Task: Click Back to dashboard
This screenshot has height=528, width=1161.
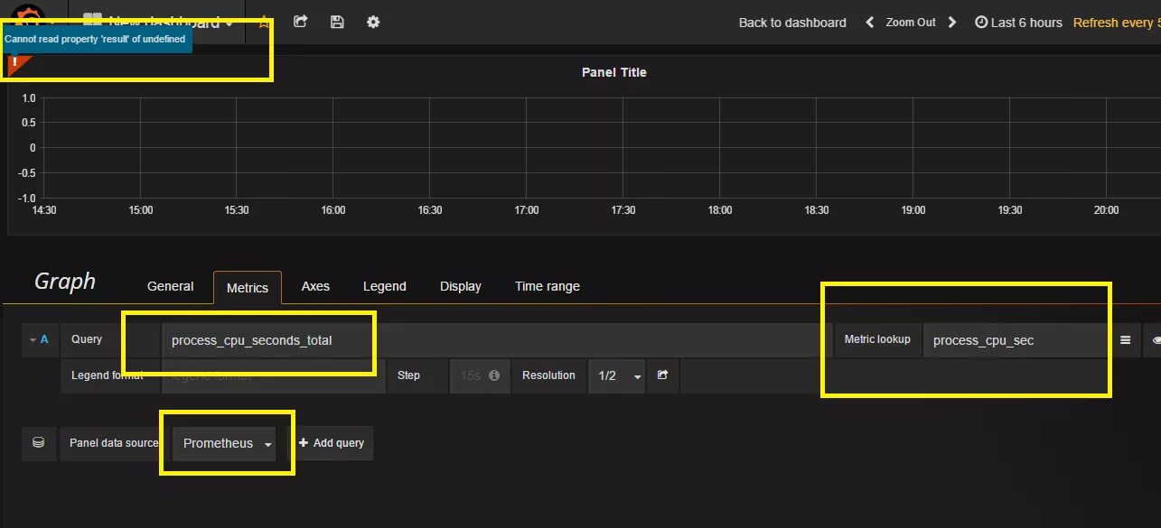Action: tap(791, 22)
